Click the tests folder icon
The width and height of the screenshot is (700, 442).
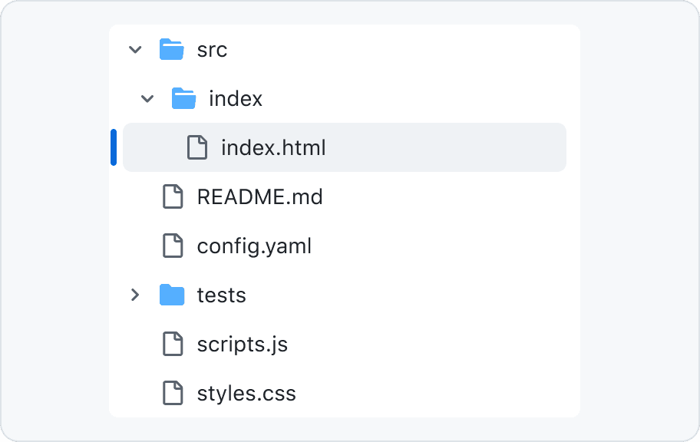[172, 295]
